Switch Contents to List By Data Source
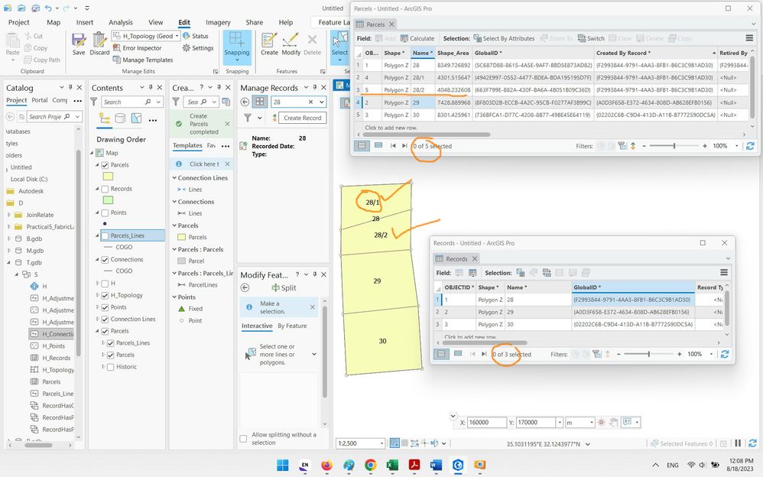763x477 pixels. [x=120, y=118]
